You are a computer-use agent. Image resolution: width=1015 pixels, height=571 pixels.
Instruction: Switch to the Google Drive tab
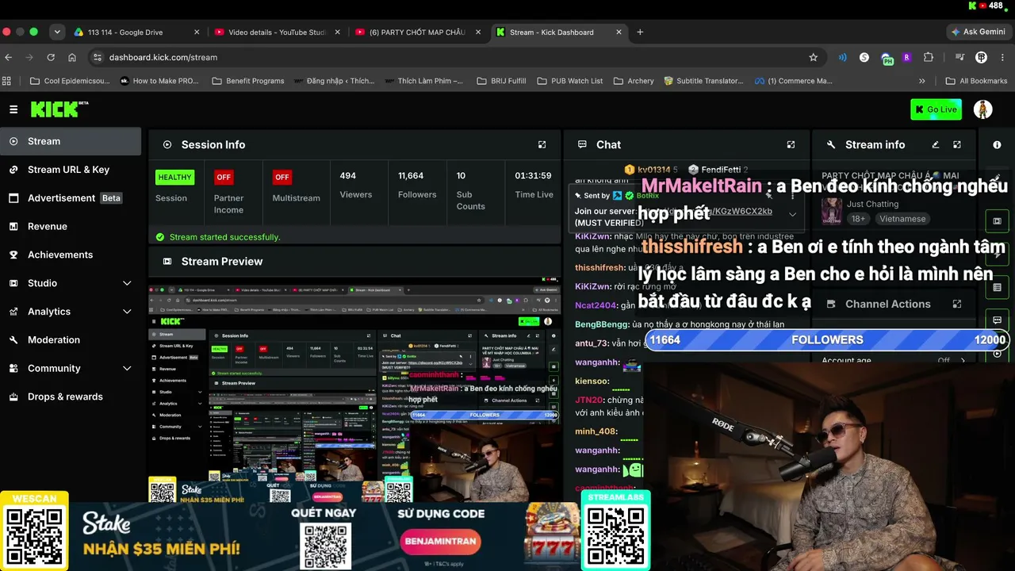[x=137, y=33]
